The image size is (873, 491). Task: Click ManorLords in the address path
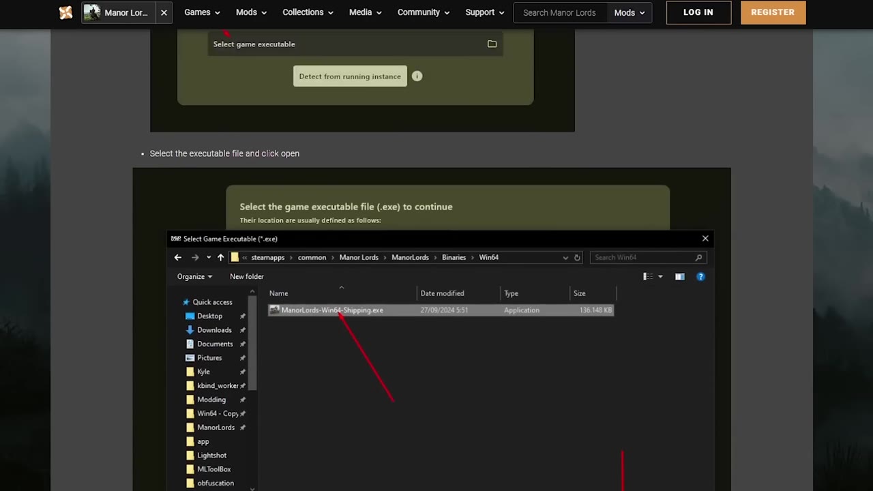410,257
